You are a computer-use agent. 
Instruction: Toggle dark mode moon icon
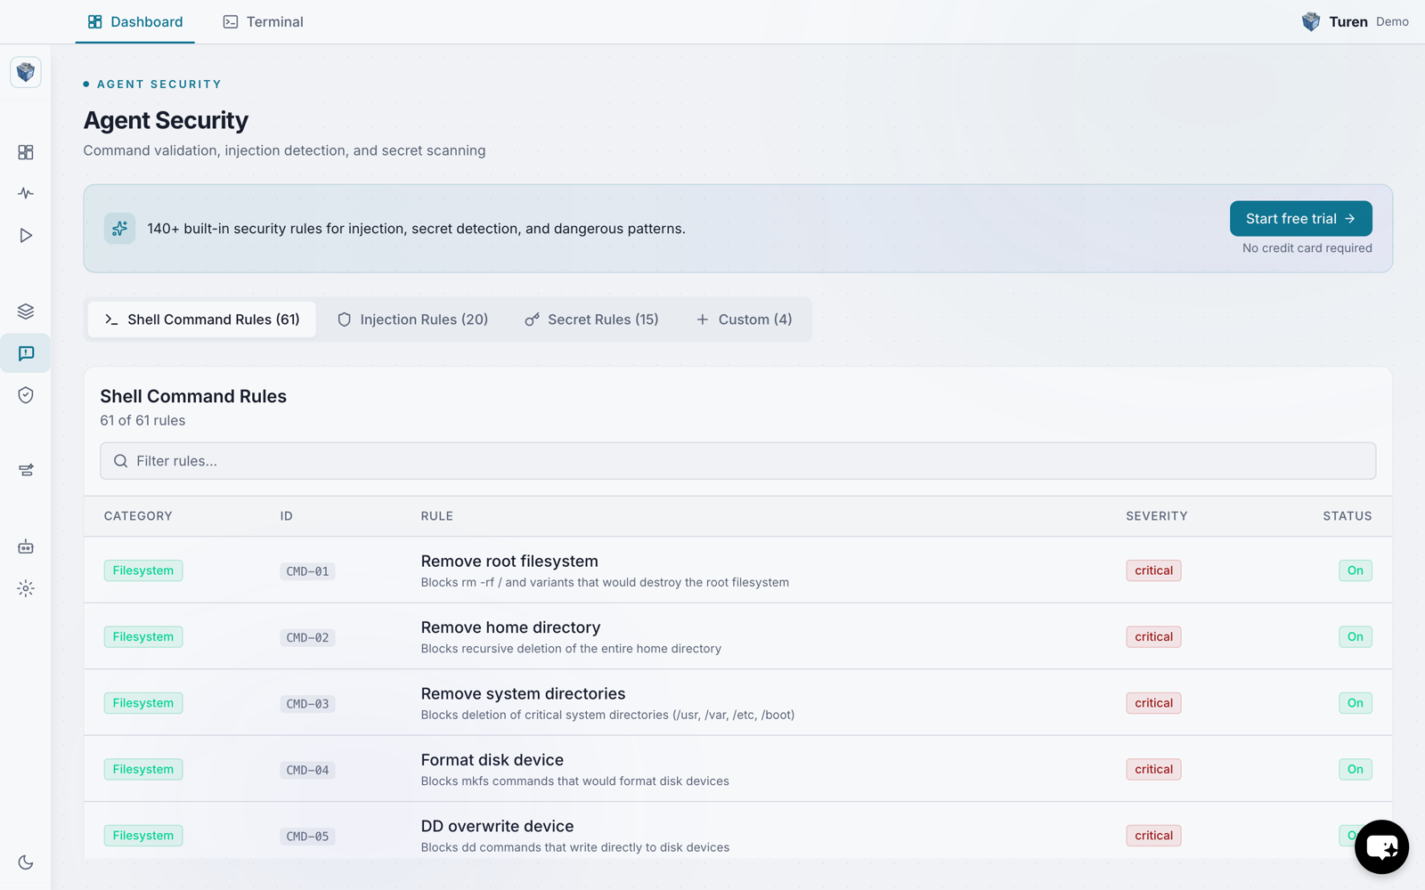(26, 862)
